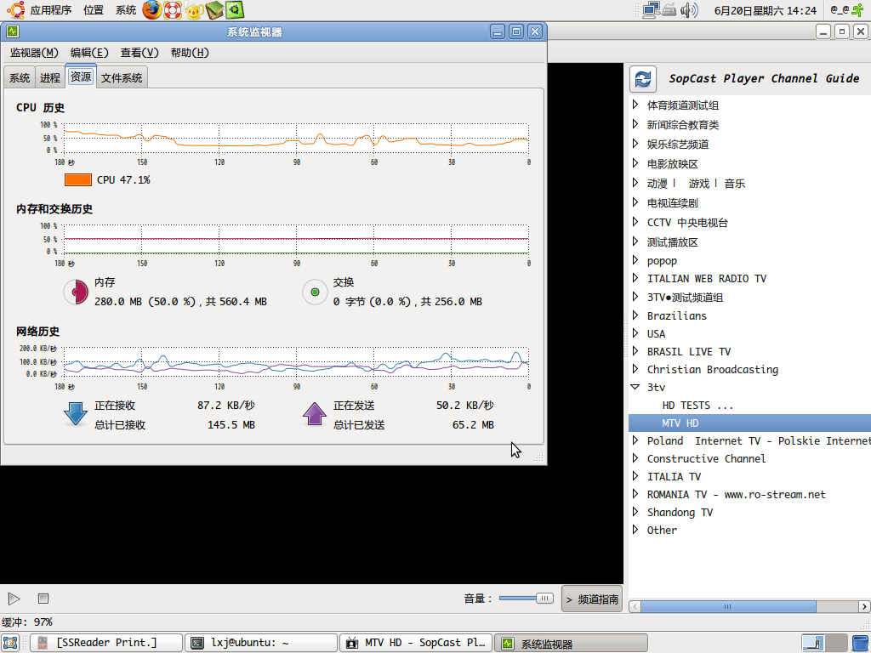Click the volume speaker tray icon
Screen dimensions: 871x653
tap(689, 10)
